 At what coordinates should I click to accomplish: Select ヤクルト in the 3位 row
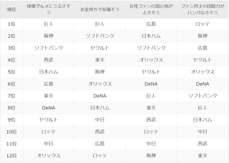click(100, 48)
